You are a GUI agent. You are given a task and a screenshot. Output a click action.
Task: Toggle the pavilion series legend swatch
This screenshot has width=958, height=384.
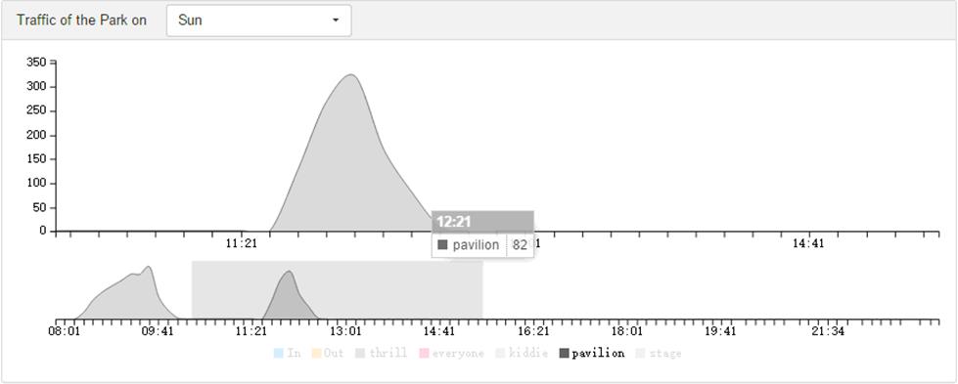(564, 353)
